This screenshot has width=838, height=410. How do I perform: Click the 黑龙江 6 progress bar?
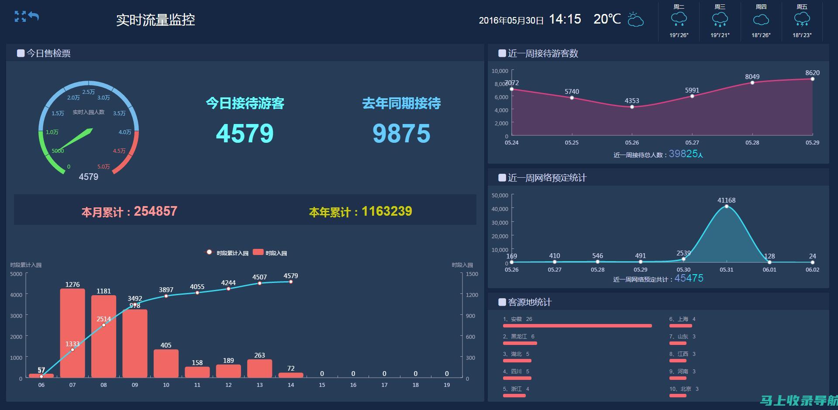pyautogui.click(x=520, y=343)
